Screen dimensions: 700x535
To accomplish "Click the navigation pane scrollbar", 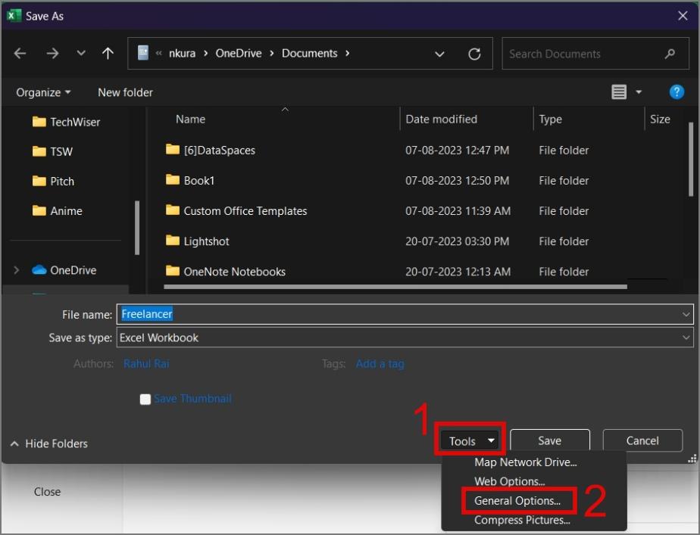I will pyautogui.click(x=137, y=228).
